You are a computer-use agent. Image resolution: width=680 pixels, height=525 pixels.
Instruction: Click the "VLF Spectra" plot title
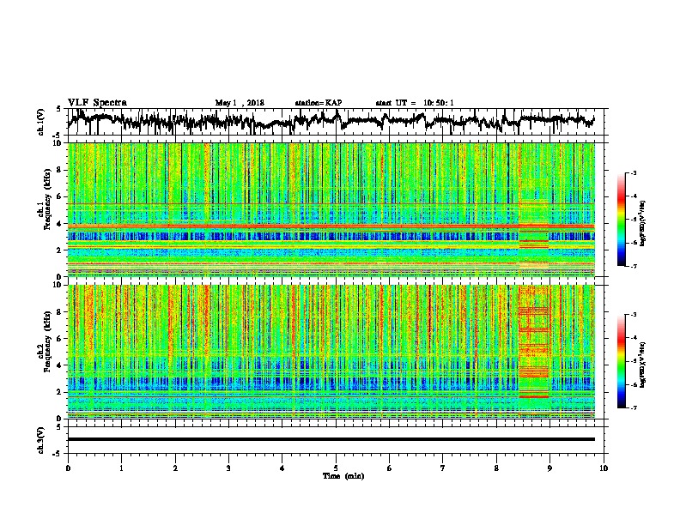point(97,103)
